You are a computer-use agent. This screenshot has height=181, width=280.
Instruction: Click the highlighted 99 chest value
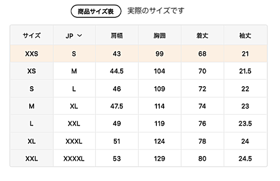[x=159, y=54]
